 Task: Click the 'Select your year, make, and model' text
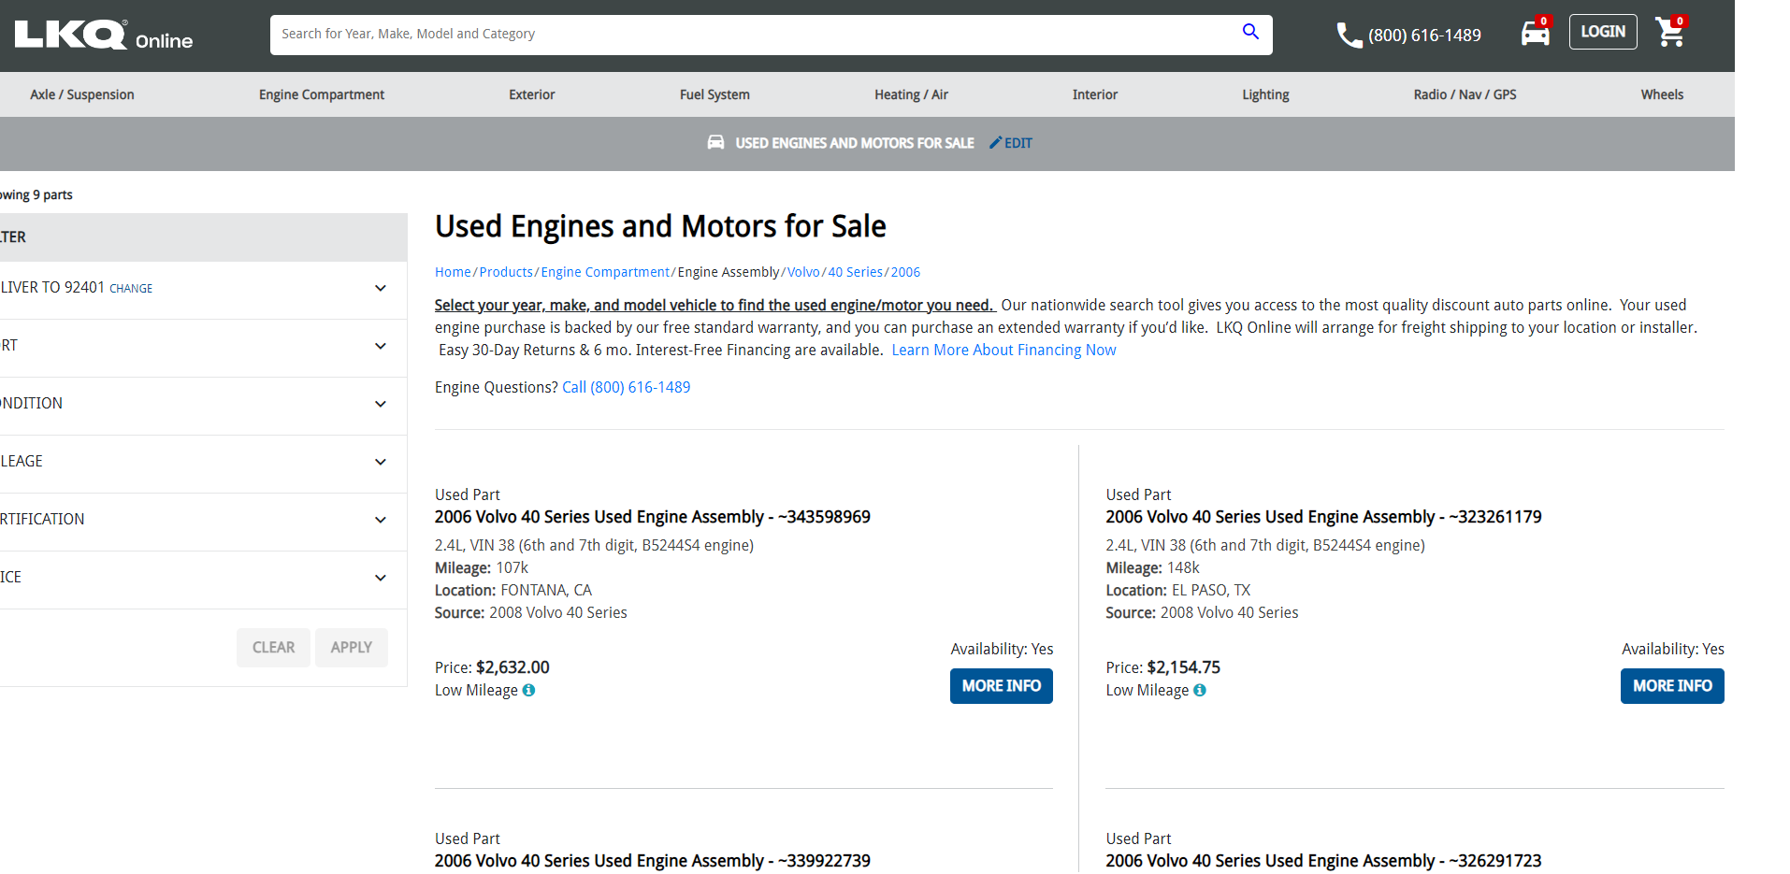(715, 305)
